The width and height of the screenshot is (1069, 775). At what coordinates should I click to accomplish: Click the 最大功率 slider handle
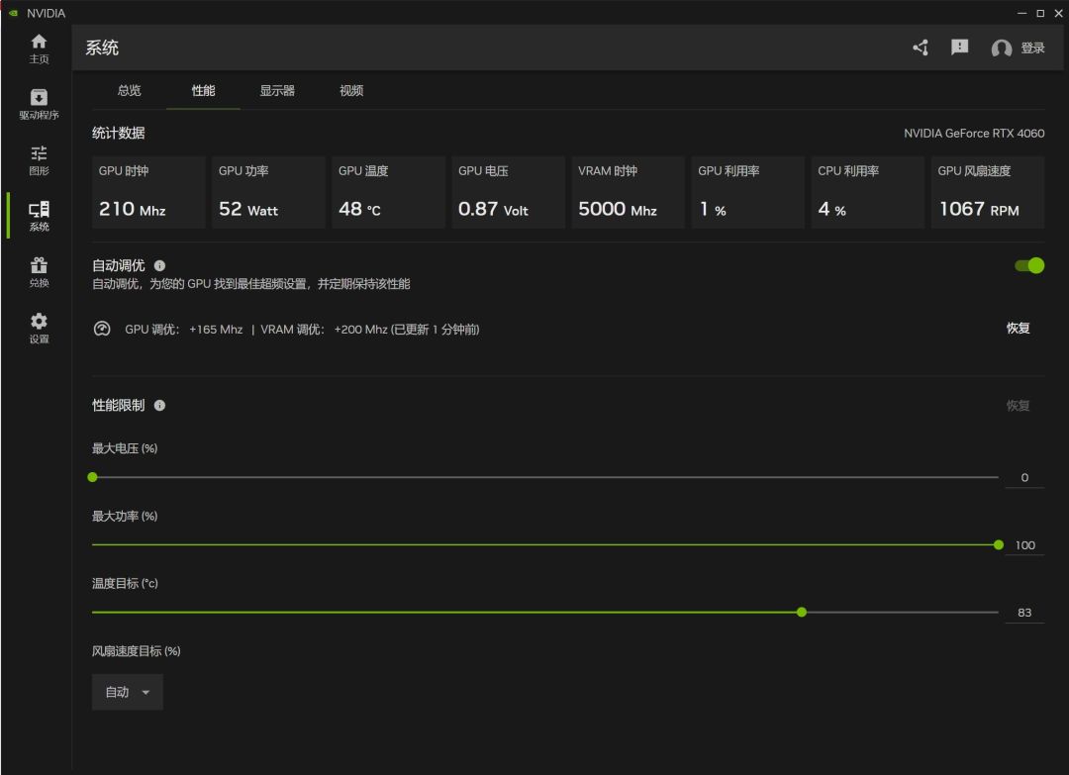pyautogui.click(x=998, y=544)
